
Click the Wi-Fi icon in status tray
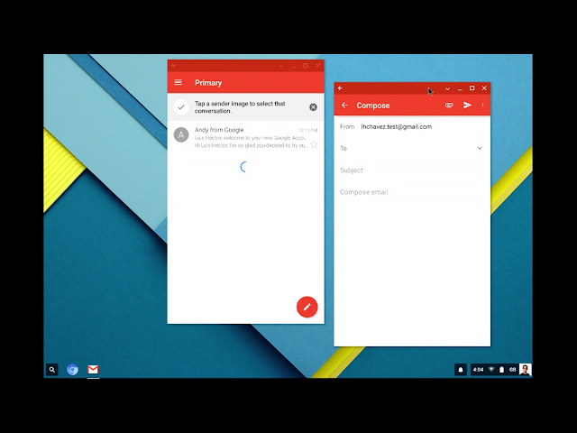[491, 369]
